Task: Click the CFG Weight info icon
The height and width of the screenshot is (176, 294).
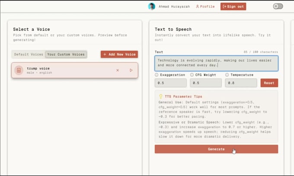Action: (x=192, y=75)
